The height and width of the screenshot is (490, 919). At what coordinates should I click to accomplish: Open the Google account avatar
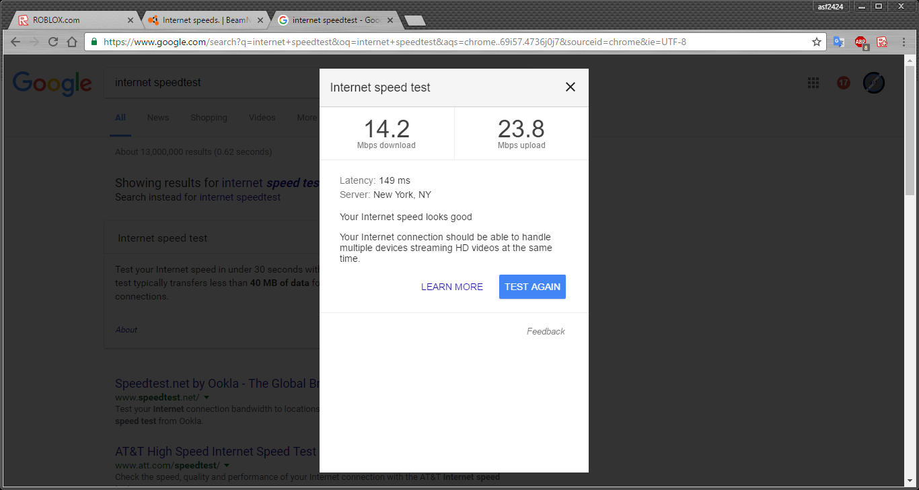pyautogui.click(x=874, y=83)
